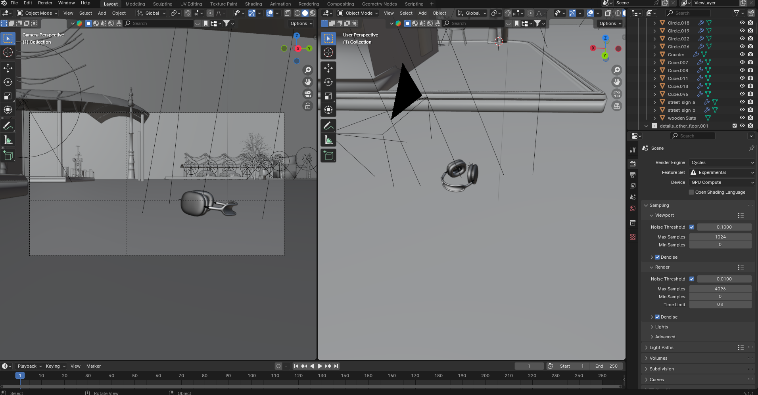
Task: Open the Device dropdown showing GPU Compute
Action: point(722,182)
